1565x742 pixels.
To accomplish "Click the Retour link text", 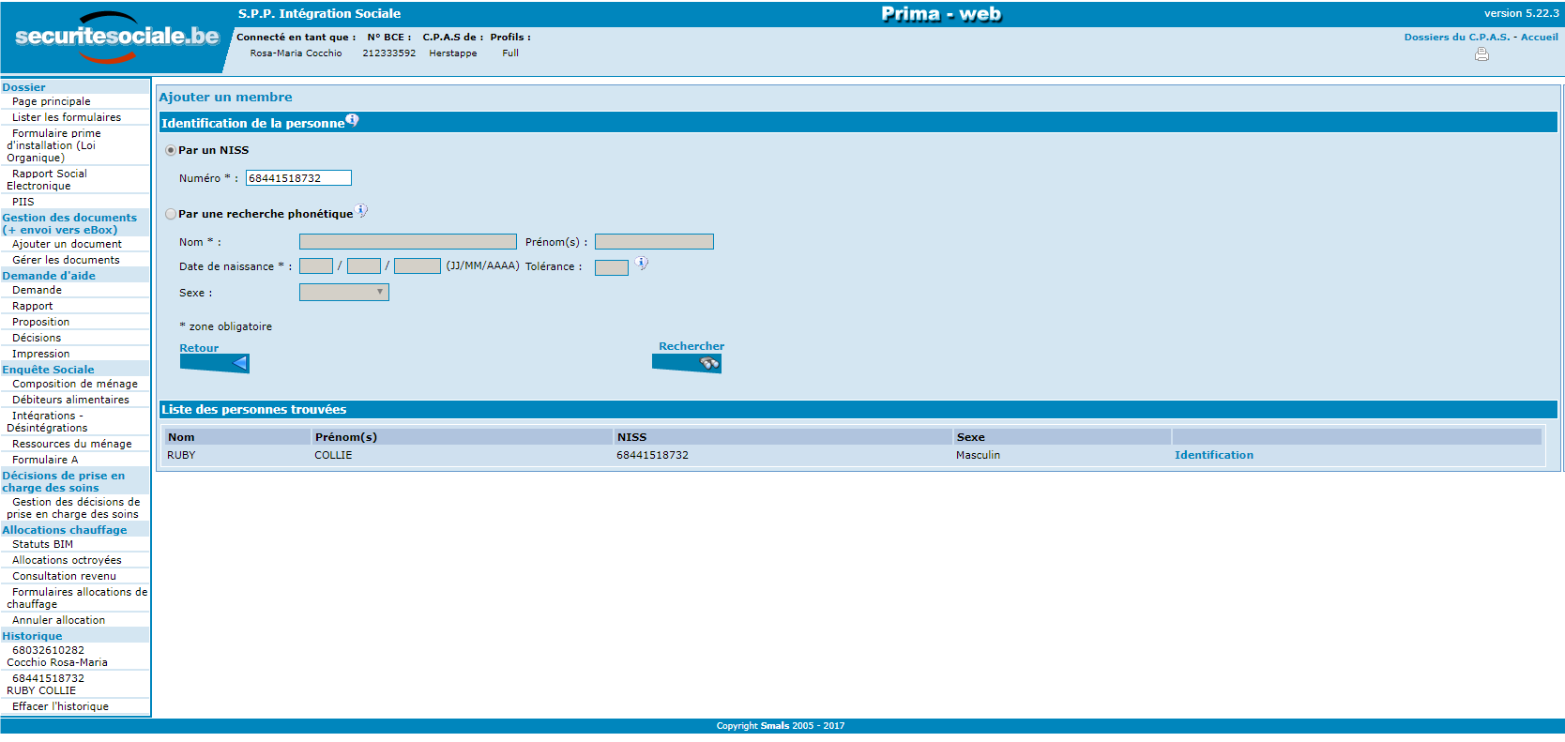I will pyautogui.click(x=199, y=348).
